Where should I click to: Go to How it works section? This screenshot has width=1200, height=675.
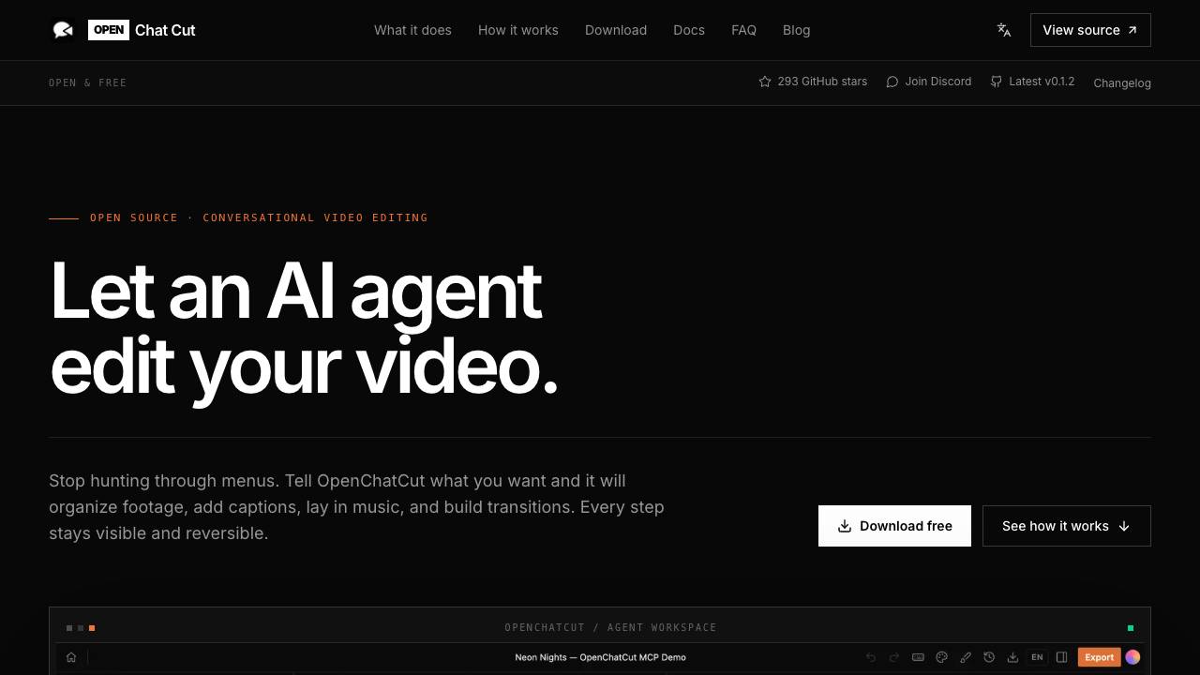(518, 30)
